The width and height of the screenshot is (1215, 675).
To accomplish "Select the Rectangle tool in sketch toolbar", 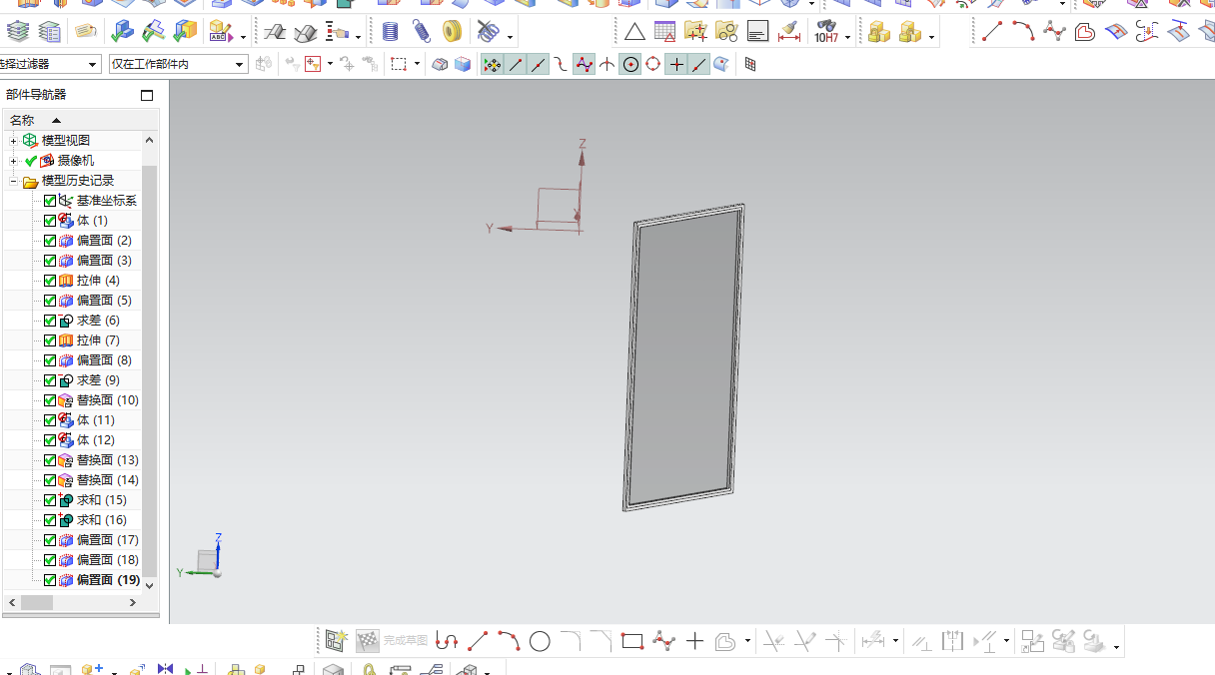I will (632, 641).
